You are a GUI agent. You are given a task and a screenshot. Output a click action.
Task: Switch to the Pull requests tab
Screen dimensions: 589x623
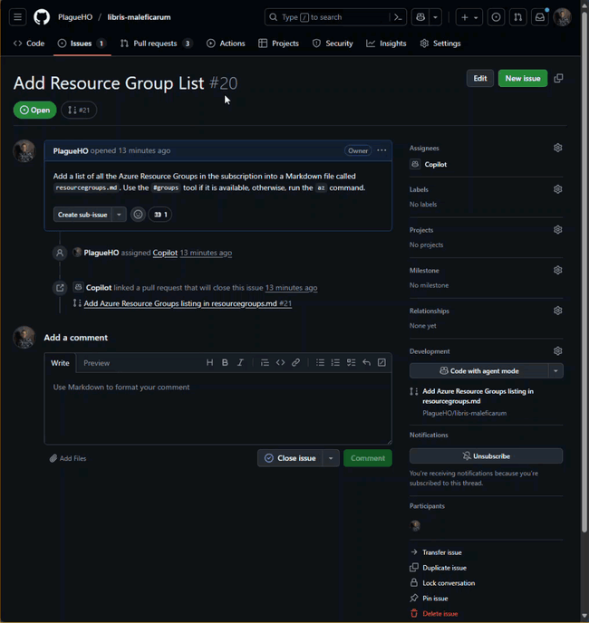[156, 43]
